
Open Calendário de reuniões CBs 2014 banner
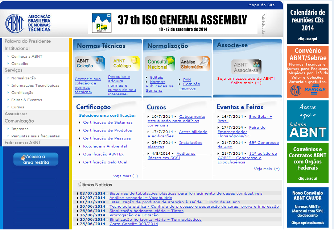[308, 24]
